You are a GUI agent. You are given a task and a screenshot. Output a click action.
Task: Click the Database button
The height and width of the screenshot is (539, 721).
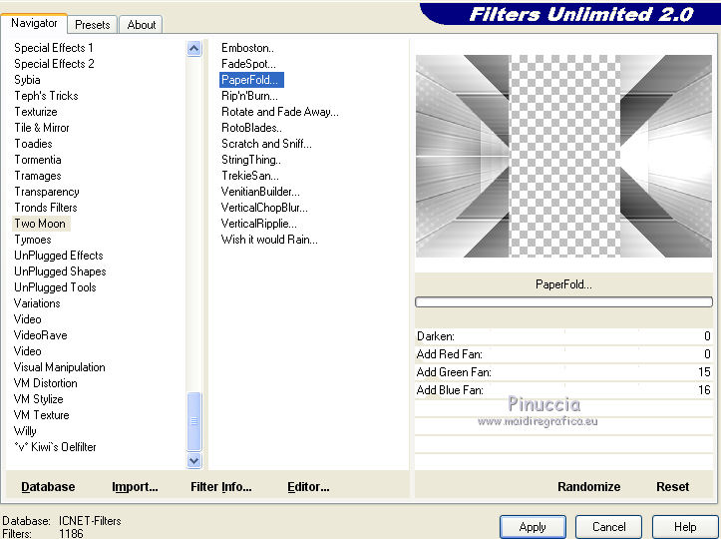click(x=48, y=487)
